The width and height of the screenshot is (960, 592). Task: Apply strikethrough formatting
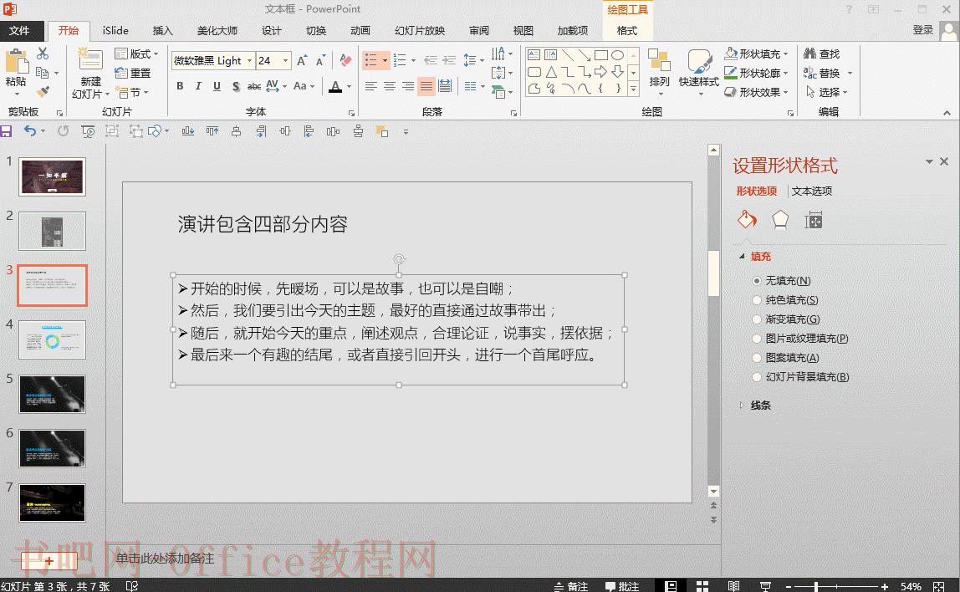coord(254,86)
